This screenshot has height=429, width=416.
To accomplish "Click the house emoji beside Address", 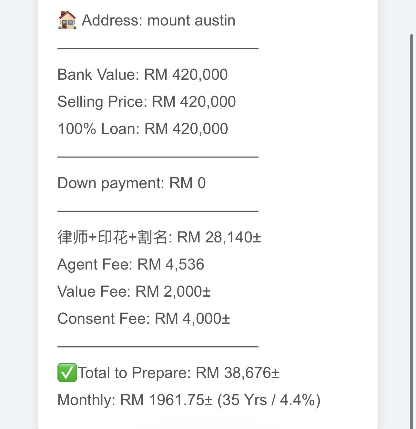I will (x=67, y=20).
